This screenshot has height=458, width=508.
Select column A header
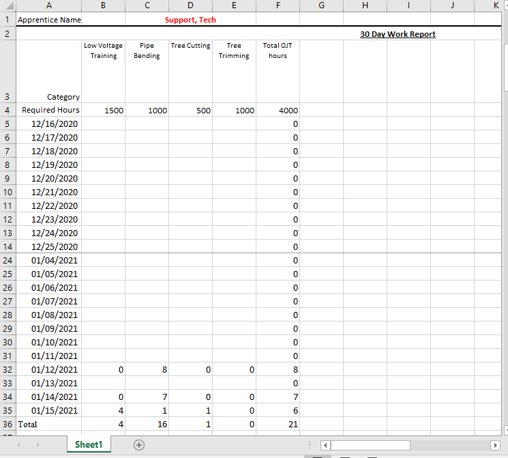(49, 5)
